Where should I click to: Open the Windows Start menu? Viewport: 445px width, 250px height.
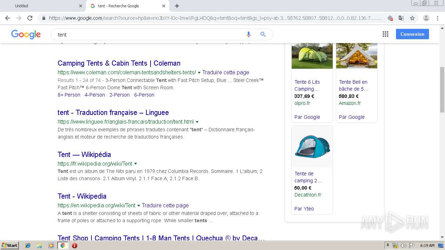pyautogui.click(x=9, y=245)
